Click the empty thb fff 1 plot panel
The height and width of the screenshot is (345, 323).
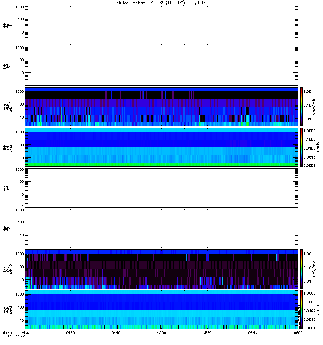pos(162,25)
